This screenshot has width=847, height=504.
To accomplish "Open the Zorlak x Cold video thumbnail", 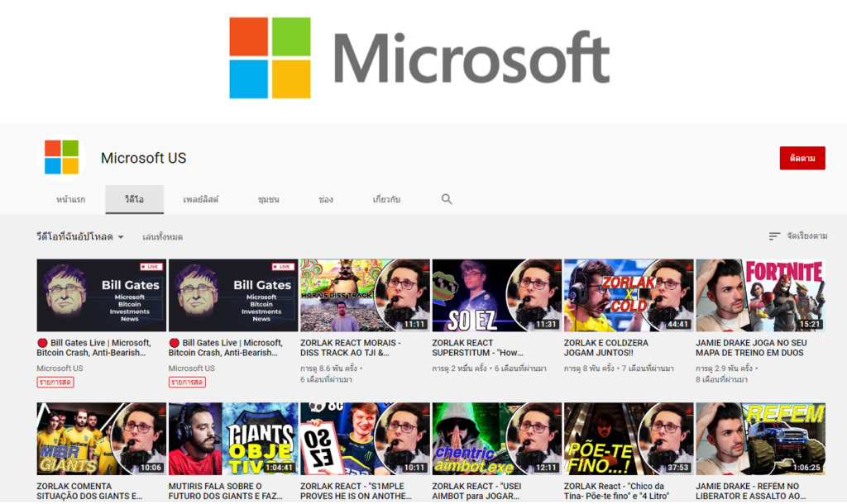I will [629, 295].
